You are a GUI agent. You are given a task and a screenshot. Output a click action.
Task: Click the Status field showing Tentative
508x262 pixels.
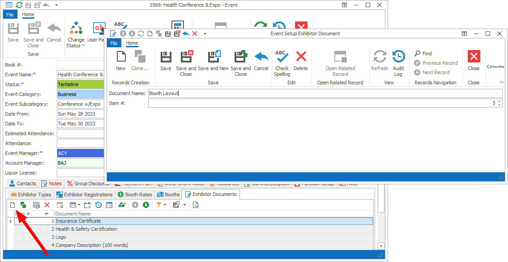(x=81, y=84)
